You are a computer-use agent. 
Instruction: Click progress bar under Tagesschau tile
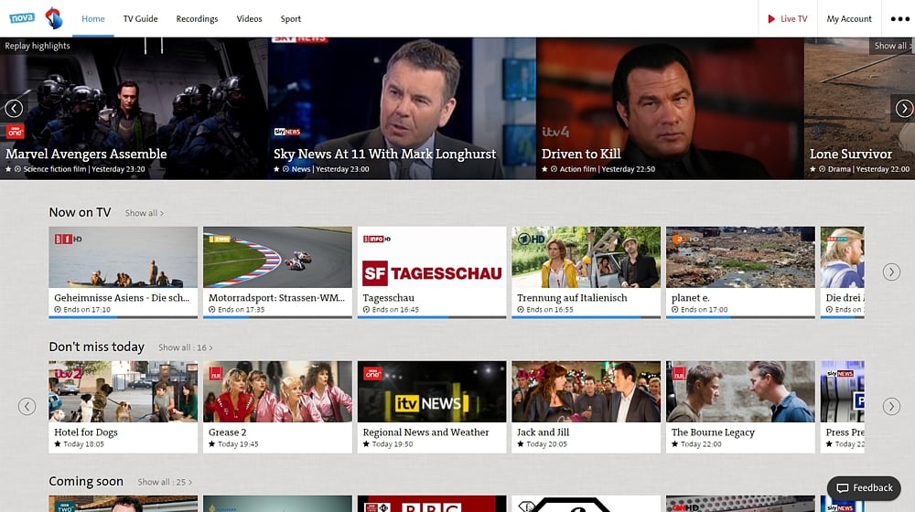432,317
